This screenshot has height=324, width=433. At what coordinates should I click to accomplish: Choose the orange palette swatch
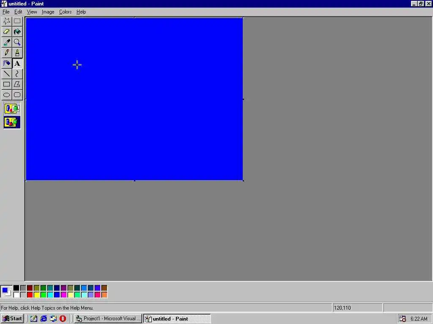pyautogui.click(x=104, y=295)
